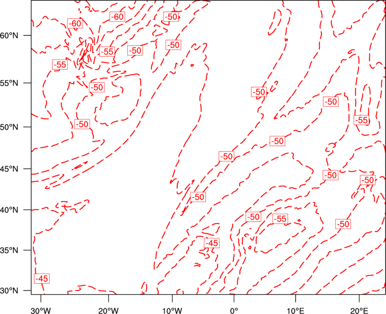Select the -55 contour label nearest 20°E at 50°N
The width and height of the screenshot is (386, 314).
(361, 120)
